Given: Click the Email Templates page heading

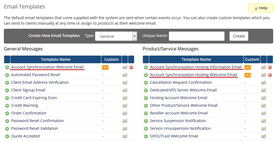Looking at the screenshot, I should (24, 7).
